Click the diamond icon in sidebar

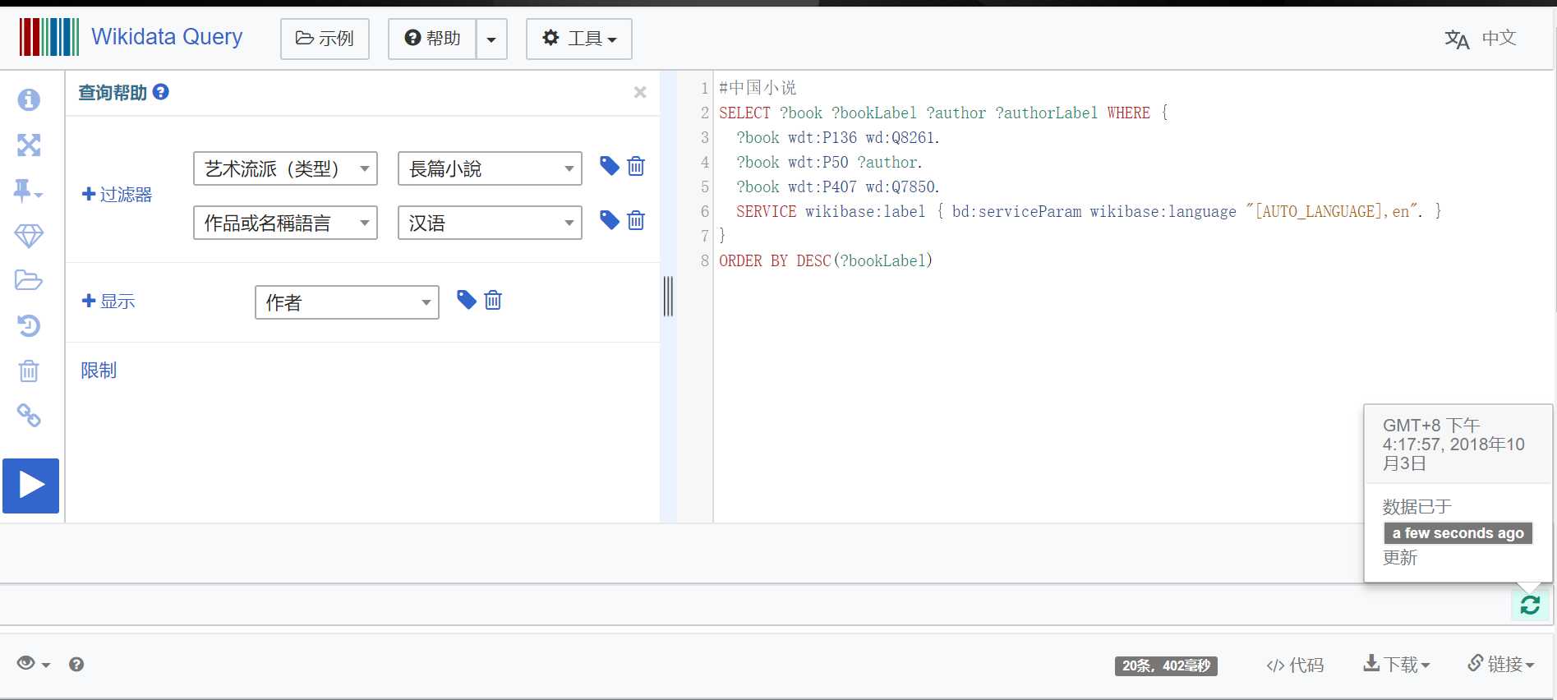coord(29,236)
